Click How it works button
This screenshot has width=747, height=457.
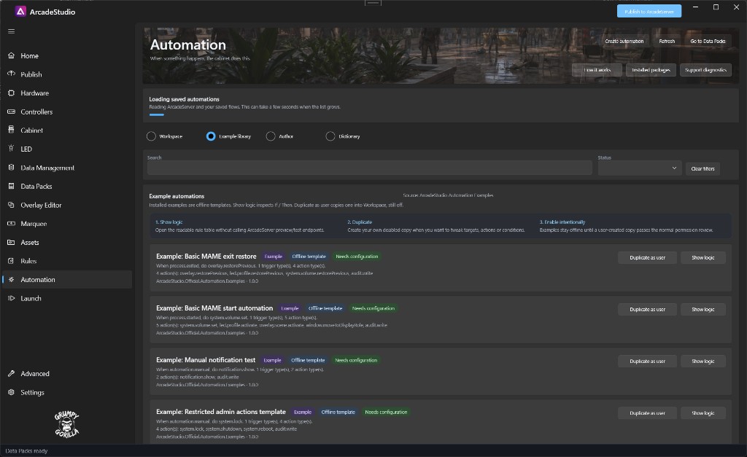(597, 70)
